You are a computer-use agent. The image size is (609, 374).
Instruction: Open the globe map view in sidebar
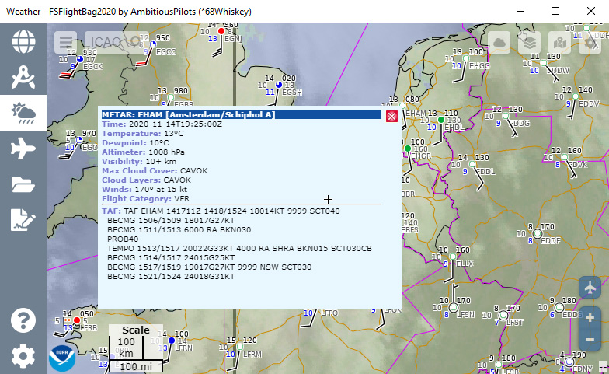(23, 41)
